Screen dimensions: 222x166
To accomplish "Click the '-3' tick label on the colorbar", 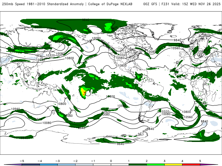I will pyautogui.click(x=57, y=161).
